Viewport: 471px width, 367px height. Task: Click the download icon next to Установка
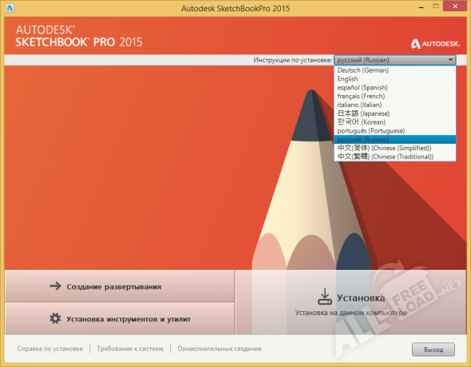tap(325, 297)
